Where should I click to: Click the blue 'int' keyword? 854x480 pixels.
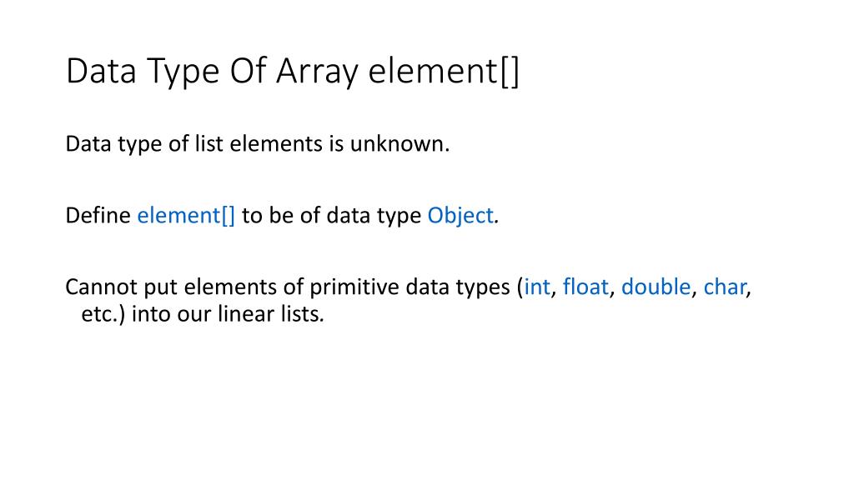pos(537,287)
